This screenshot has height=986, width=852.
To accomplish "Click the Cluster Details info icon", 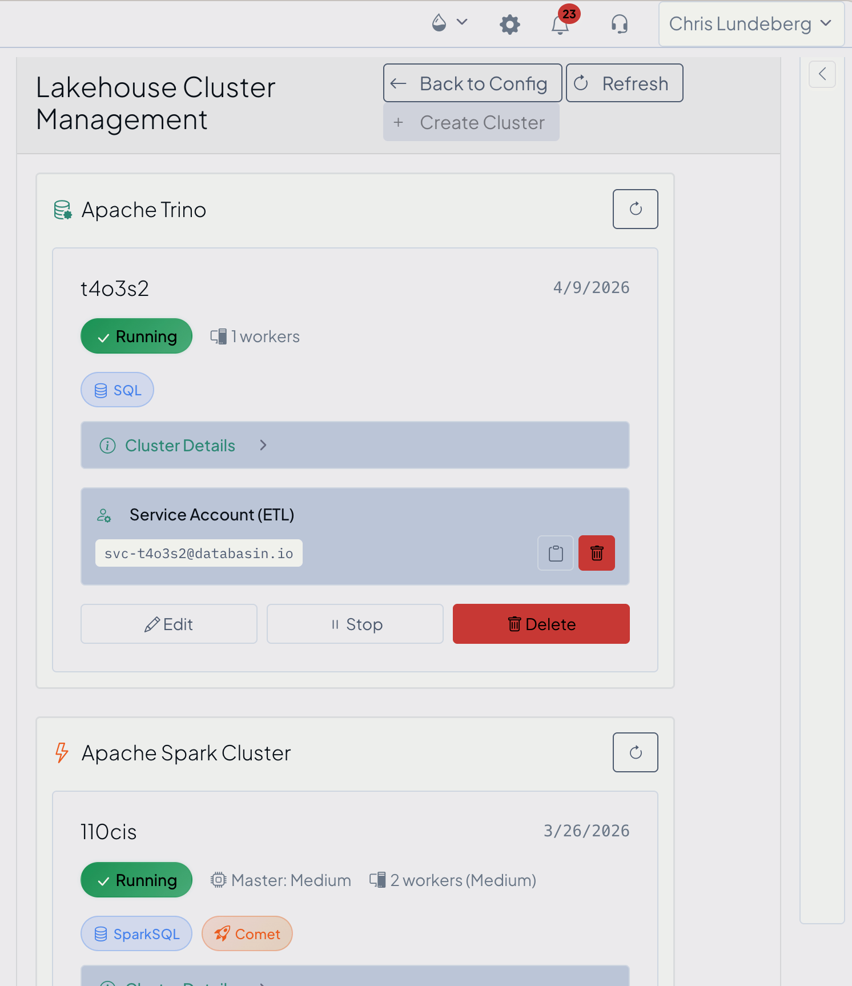I will [x=107, y=446].
